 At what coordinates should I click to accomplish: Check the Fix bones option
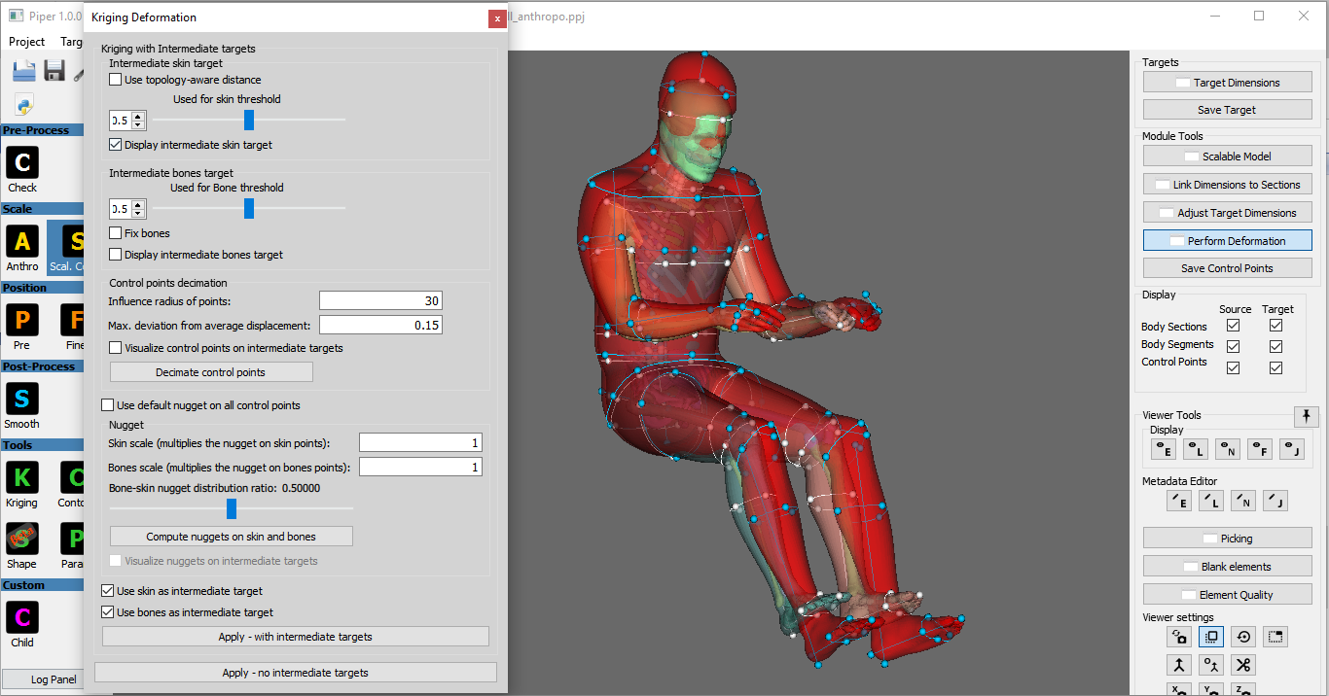pyautogui.click(x=116, y=233)
